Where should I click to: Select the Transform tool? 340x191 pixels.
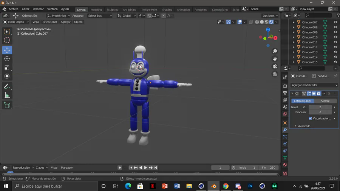7,76
